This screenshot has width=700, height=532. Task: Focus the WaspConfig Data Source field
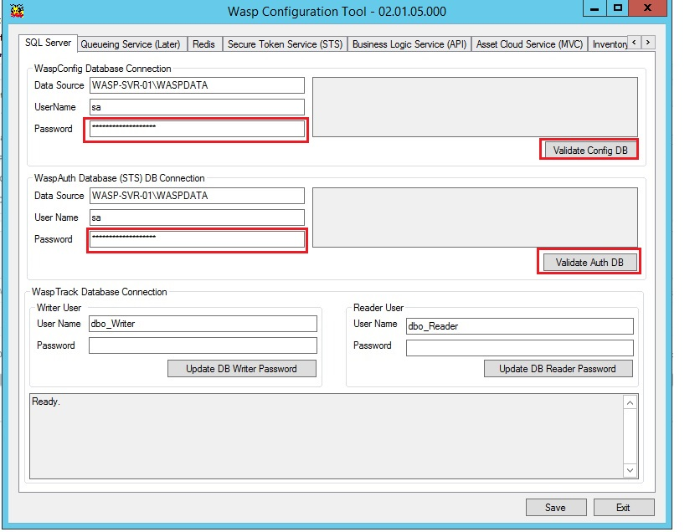pos(196,85)
